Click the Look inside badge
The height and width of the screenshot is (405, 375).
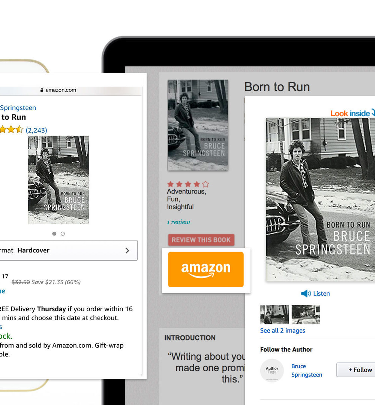coord(352,113)
